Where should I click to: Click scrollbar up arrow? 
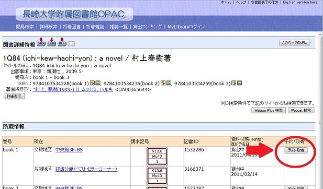point(320,34)
